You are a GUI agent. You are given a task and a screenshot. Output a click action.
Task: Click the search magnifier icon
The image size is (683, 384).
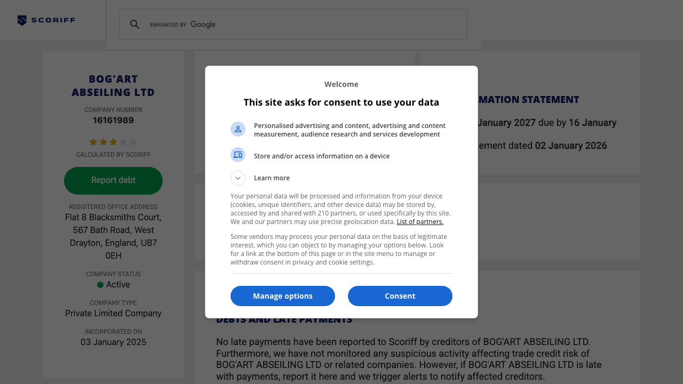pyautogui.click(x=135, y=25)
